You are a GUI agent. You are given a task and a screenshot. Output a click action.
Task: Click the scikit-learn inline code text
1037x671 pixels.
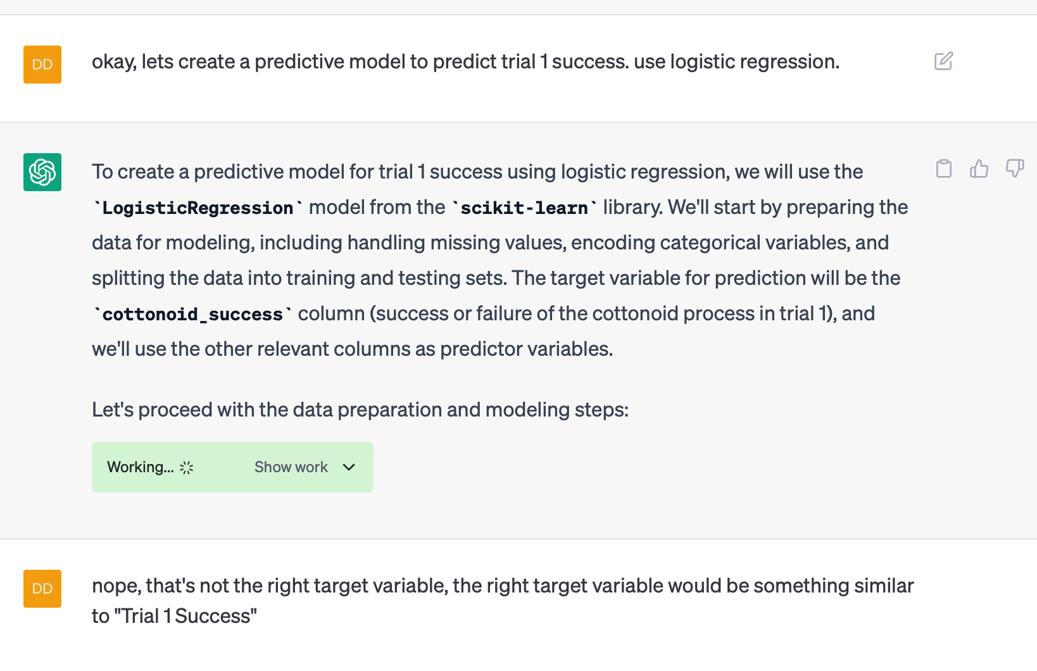point(524,208)
